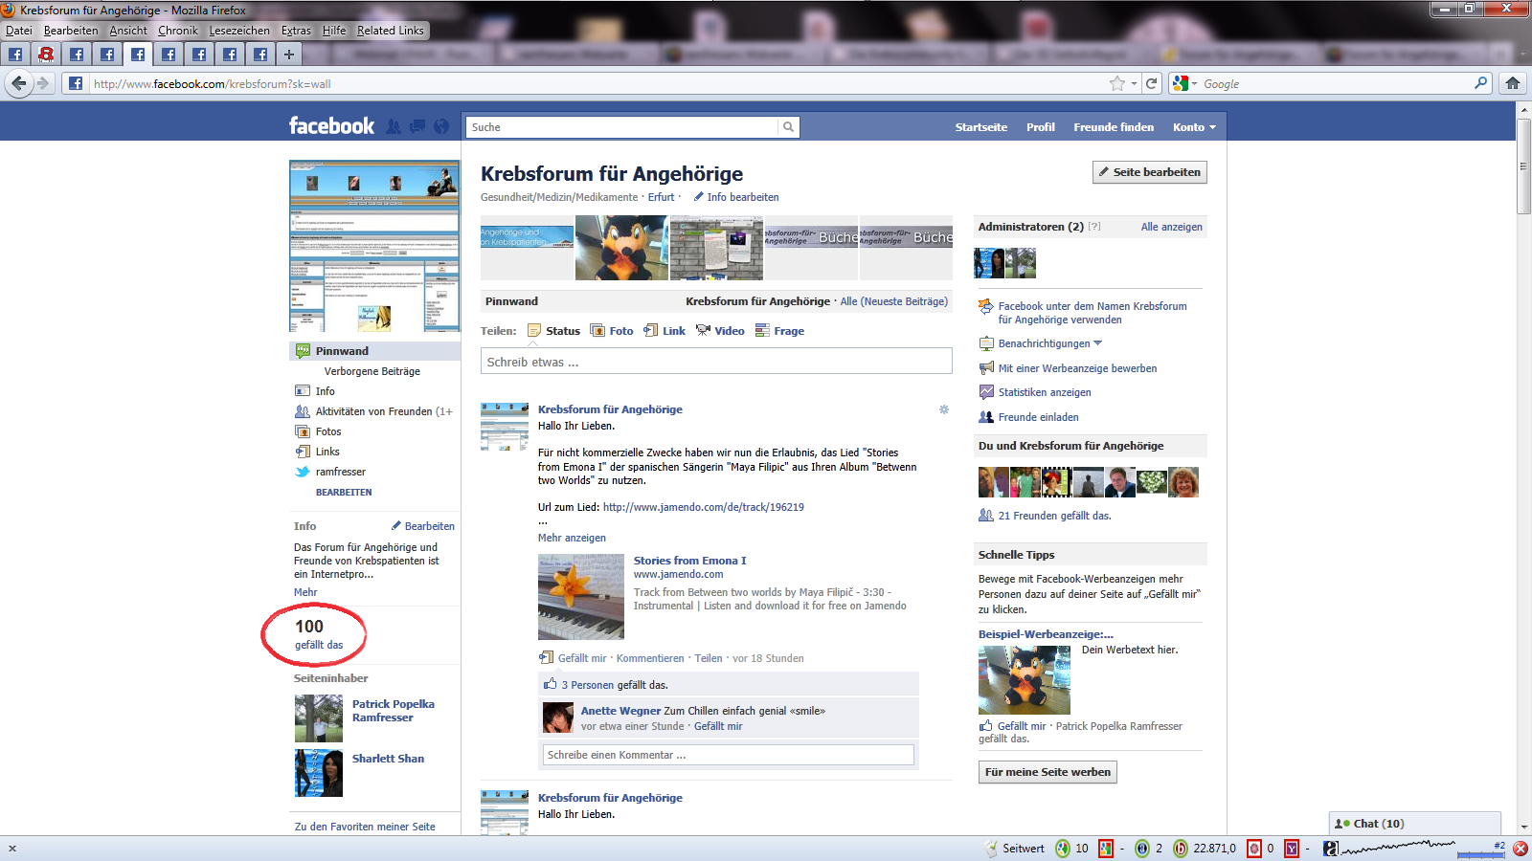1532x861 pixels.
Task: Open Facebook notifications globe icon
Action: point(441,126)
